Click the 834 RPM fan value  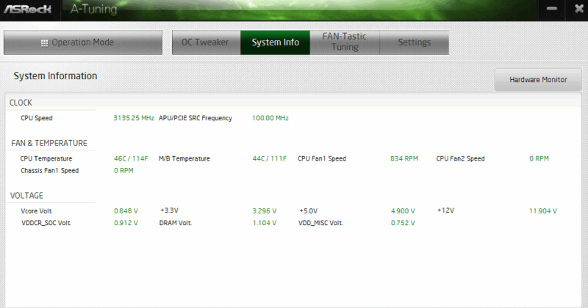(x=404, y=158)
